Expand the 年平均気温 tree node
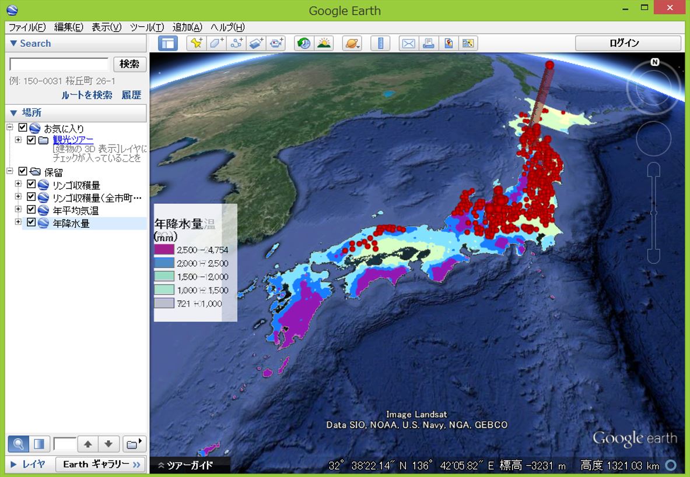 coord(18,209)
